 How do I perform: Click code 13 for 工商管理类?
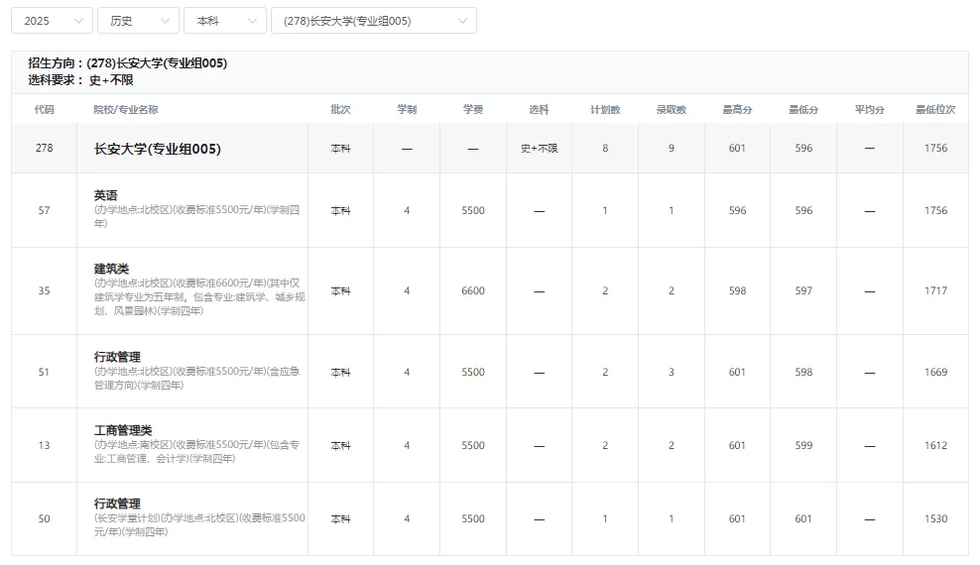(x=44, y=445)
